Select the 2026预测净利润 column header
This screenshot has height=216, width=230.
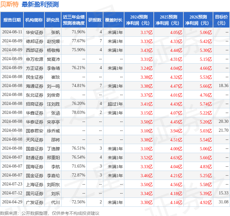pos(198,20)
